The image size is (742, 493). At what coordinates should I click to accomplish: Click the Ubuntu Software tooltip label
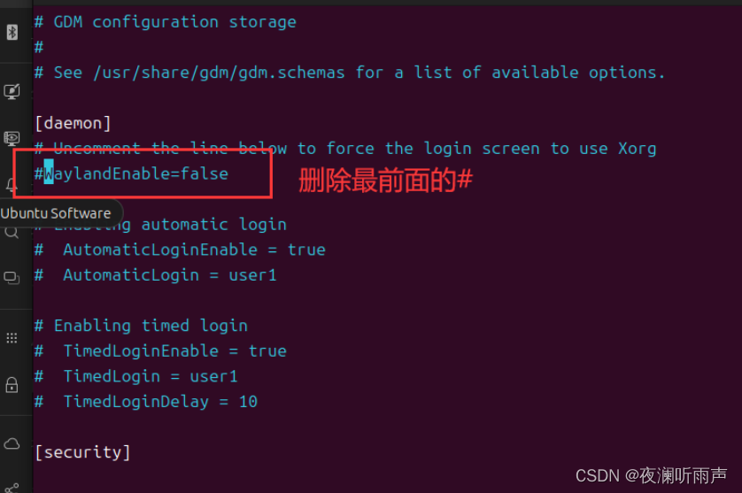point(56,213)
